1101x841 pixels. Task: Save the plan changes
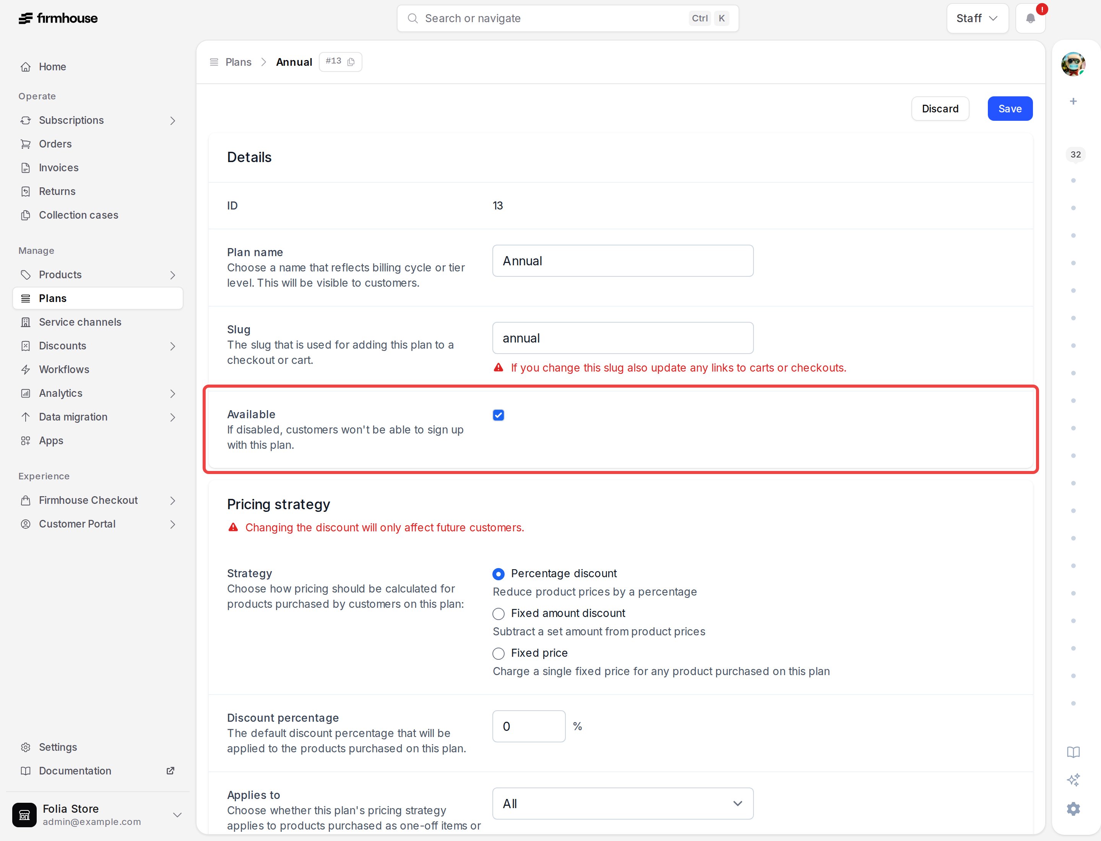point(1009,109)
